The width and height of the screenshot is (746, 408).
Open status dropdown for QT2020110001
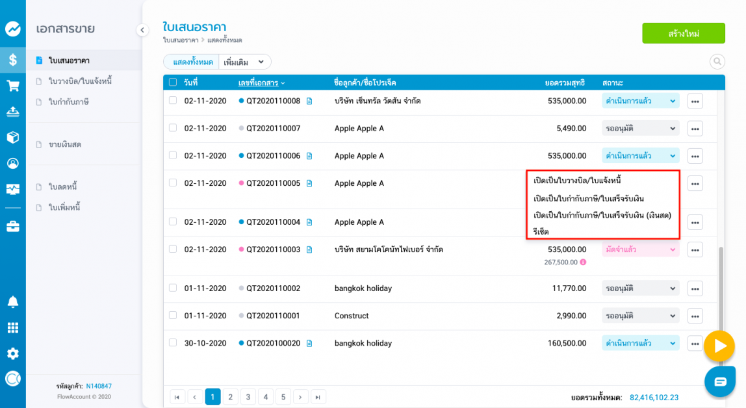click(x=640, y=316)
